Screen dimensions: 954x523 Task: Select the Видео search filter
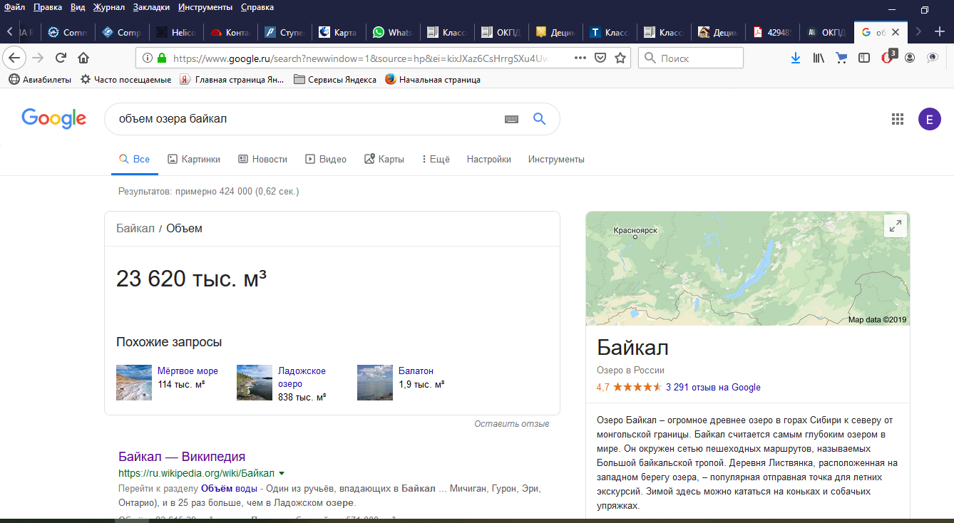pyautogui.click(x=326, y=159)
